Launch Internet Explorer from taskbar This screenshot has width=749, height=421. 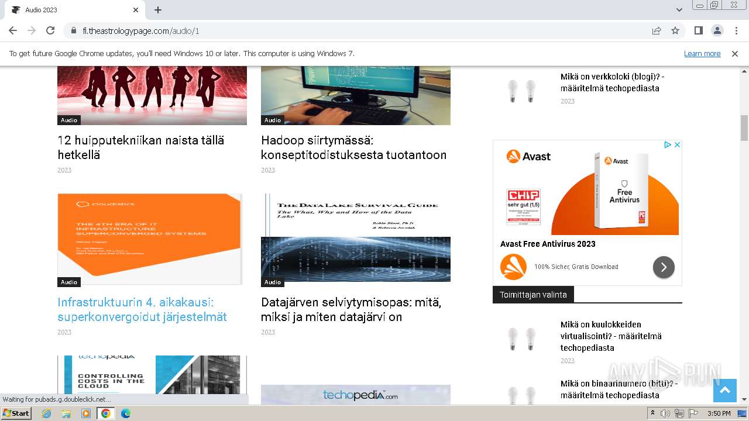point(46,413)
